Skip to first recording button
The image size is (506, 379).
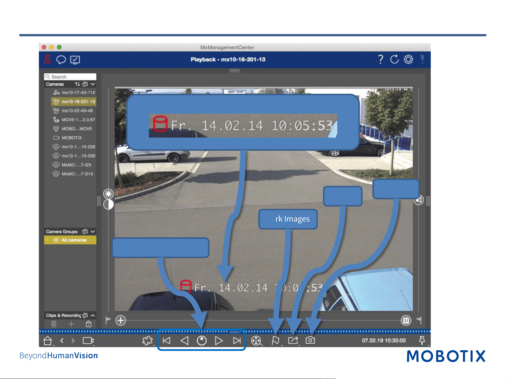[167, 341]
